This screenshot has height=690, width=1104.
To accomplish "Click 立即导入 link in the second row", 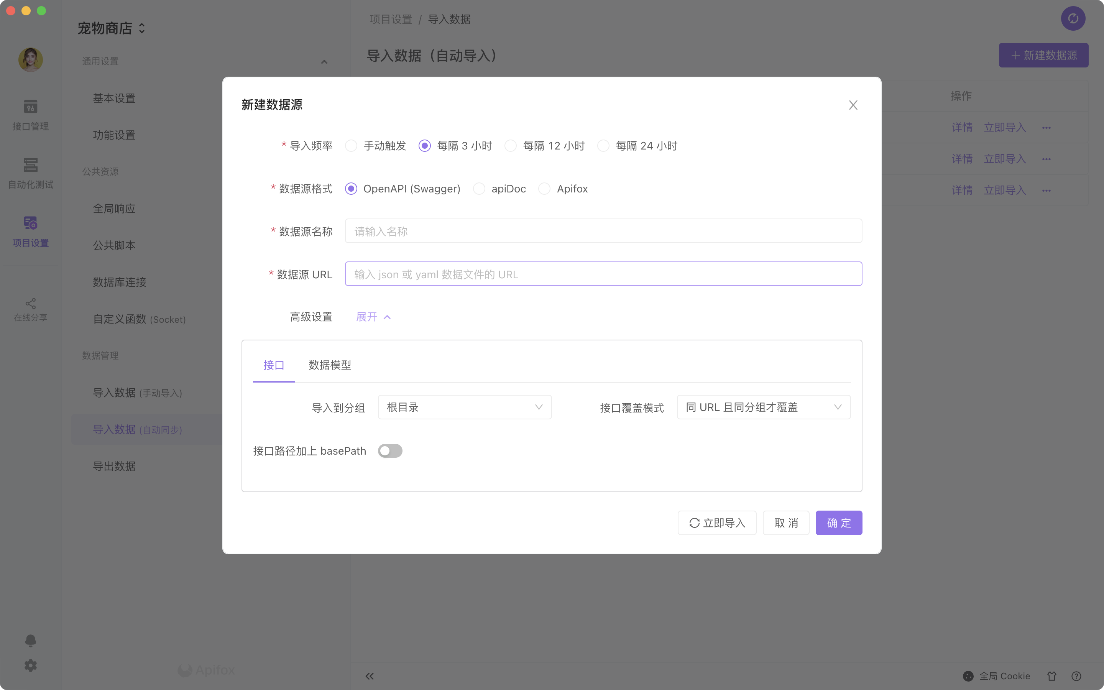I will pos(1005,159).
